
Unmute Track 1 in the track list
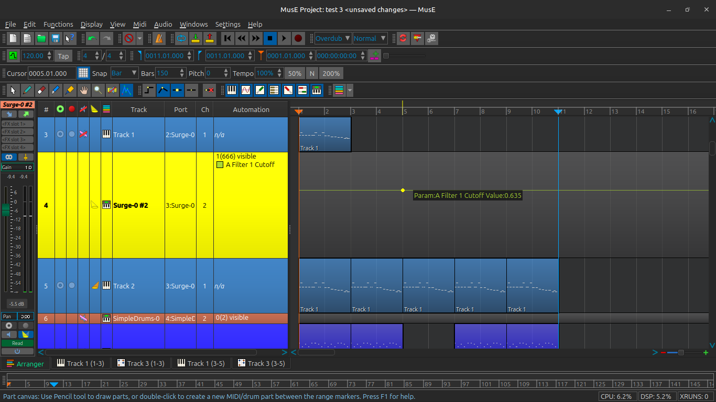pyautogui.click(x=83, y=135)
